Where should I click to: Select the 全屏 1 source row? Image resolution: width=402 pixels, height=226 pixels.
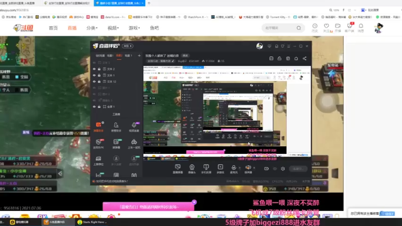pyautogui.click(x=116, y=107)
